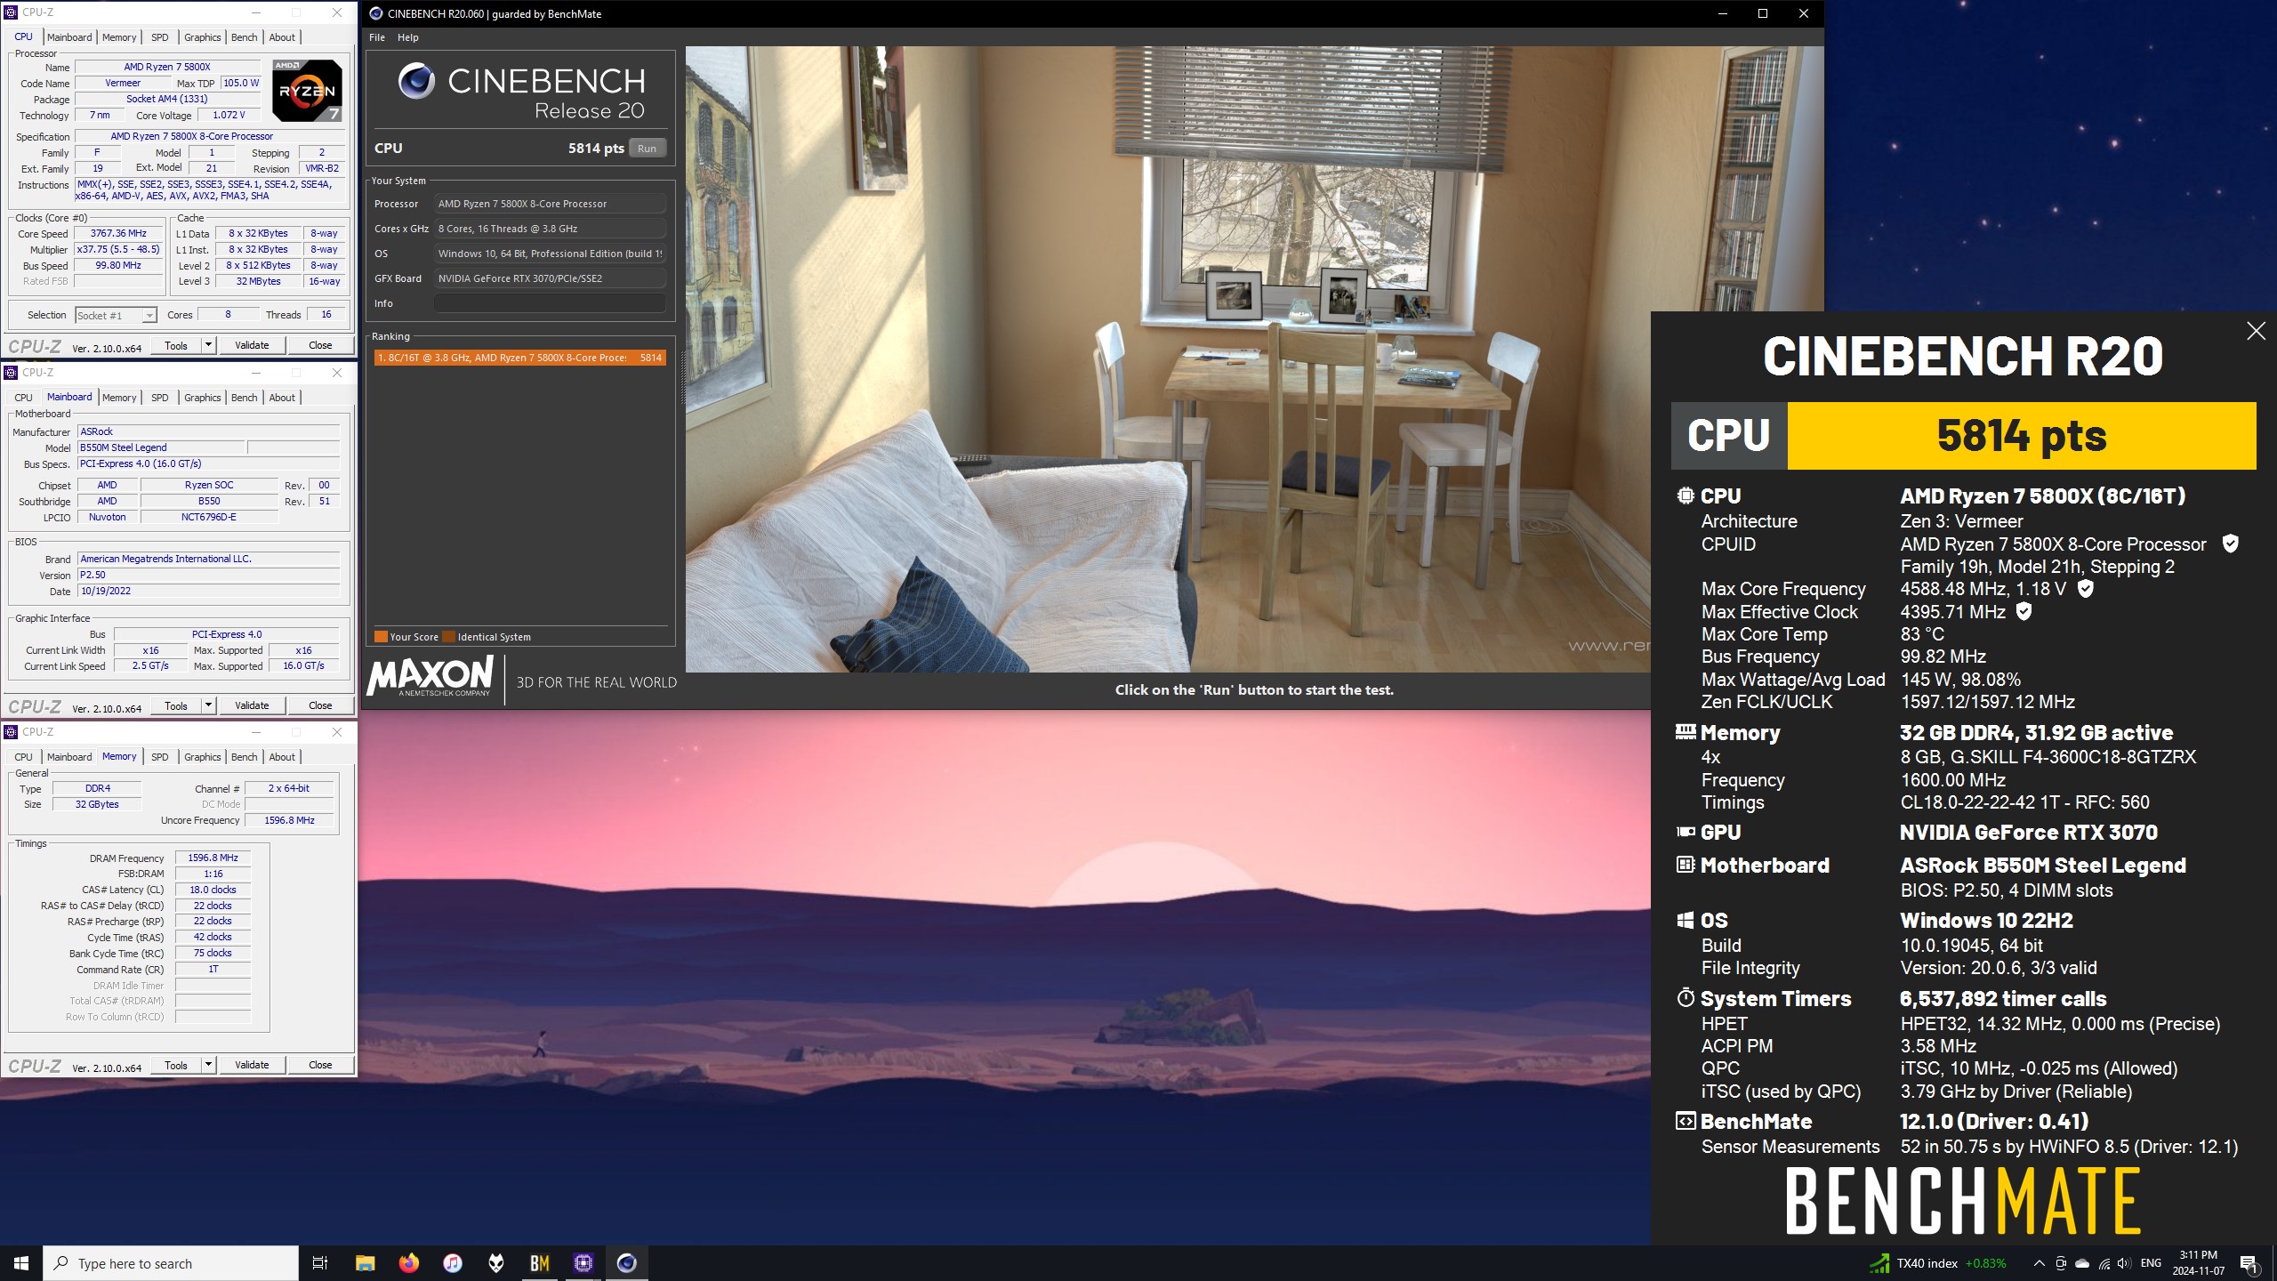2277x1281 pixels.
Task: Click the Cinebench left panel splitter handle
Action: coord(683,378)
